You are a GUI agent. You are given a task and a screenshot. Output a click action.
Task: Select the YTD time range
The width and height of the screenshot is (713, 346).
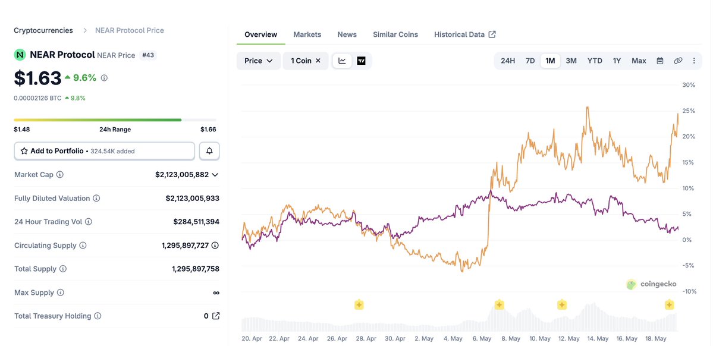coord(595,61)
